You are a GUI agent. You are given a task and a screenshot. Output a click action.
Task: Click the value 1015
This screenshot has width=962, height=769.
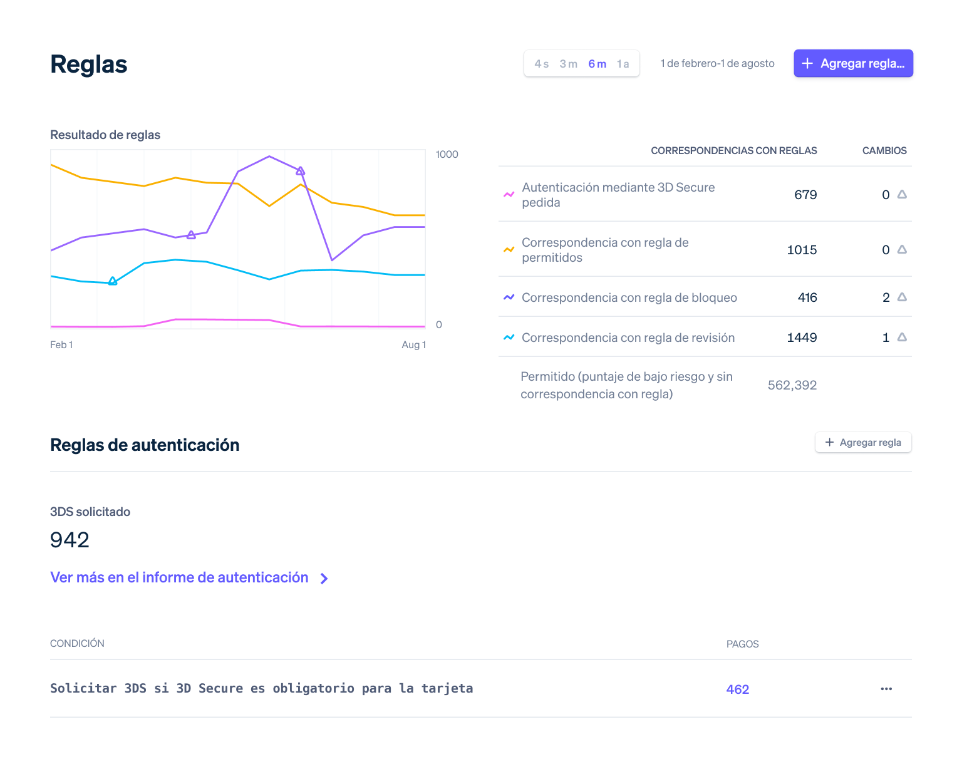pos(802,250)
